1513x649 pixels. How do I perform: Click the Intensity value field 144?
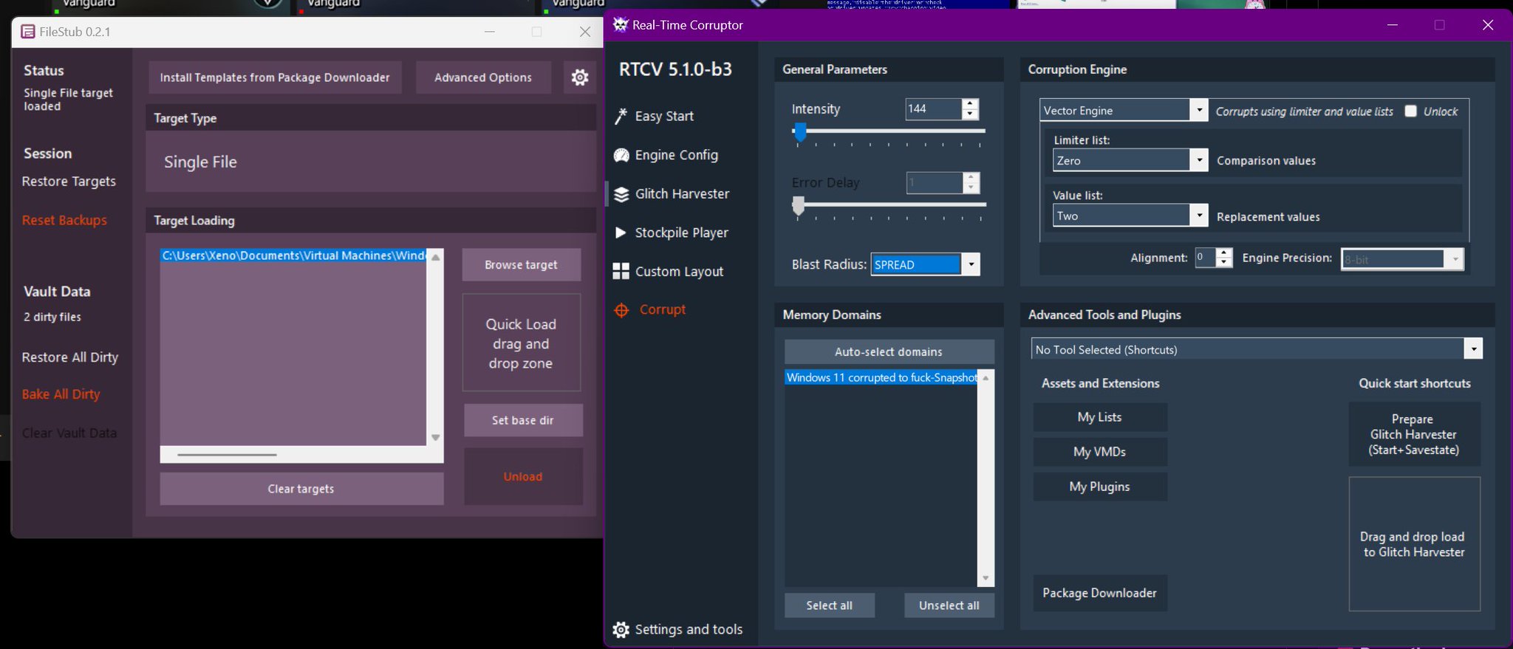[934, 109]
